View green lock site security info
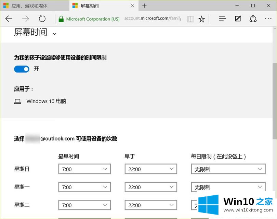The height and width of the screenshot is (219, 277). [x=61, y=19]
